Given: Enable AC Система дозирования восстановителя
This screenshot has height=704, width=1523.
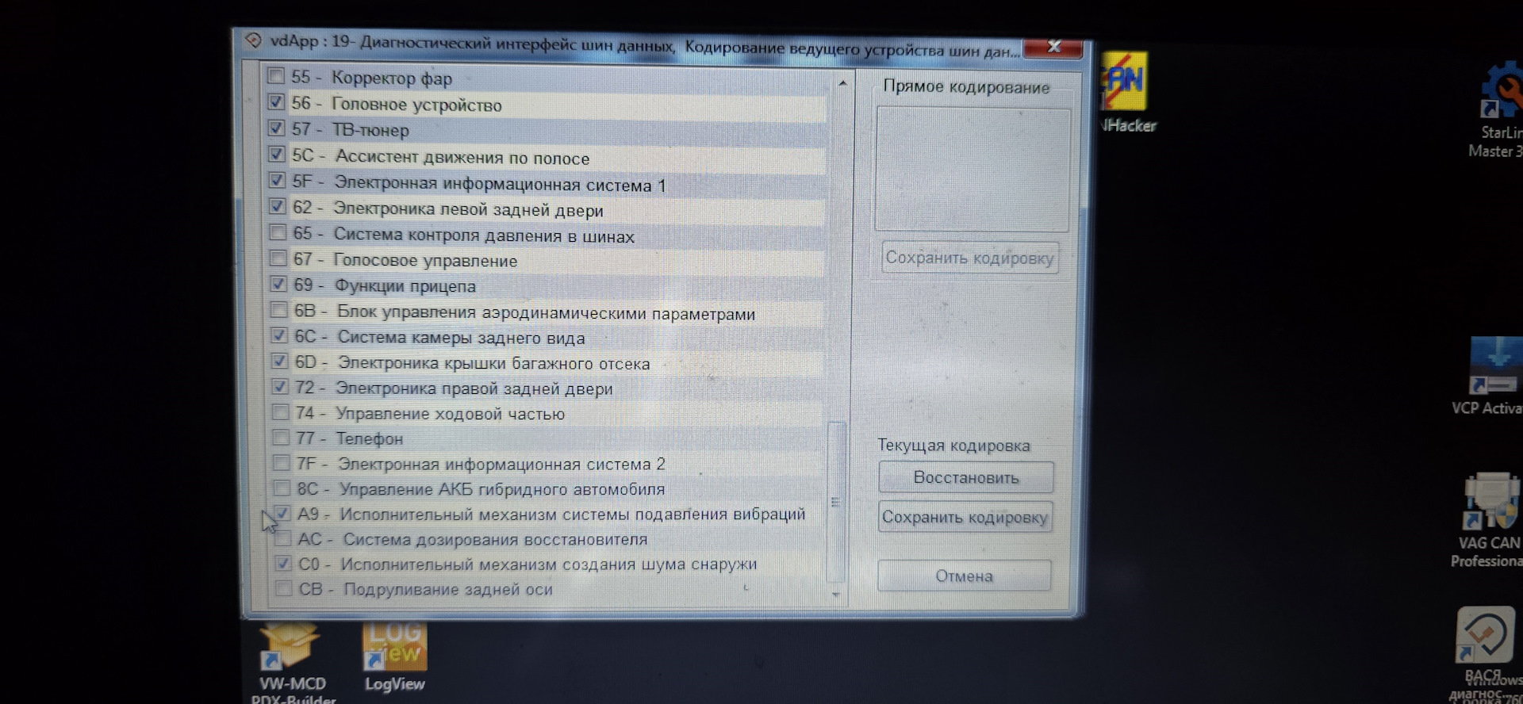Looking at the screenshot, I should 283,538.
